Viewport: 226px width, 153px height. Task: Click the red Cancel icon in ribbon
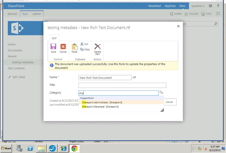pyautogui.click(x=63, y=47)
